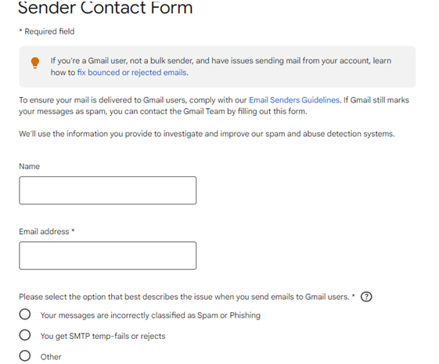Click the 'You get SMTP temp-fails or rejects' label text

103,336
